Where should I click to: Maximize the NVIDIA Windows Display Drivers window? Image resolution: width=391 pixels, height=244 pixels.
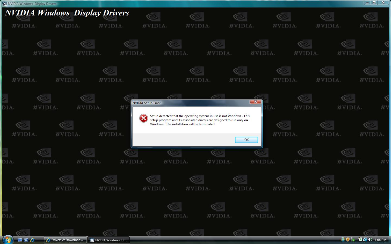click(x=374, y=3)
